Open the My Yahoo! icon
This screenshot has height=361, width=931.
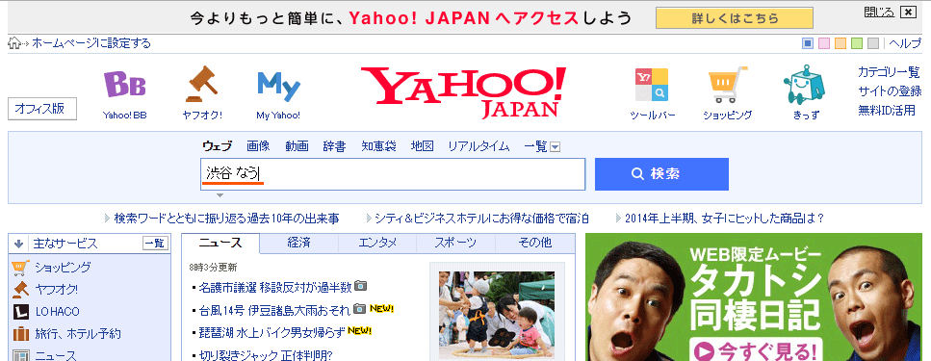(278, 87)
